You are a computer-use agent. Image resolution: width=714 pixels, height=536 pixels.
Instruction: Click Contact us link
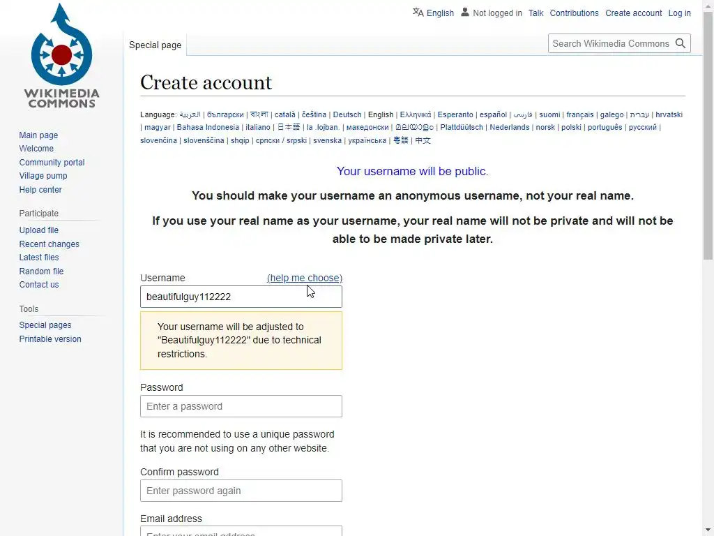point(39,285)
